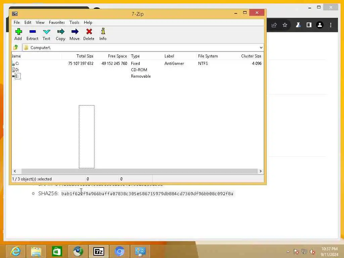Open the View menu
Viewport: 344px width, 258px height.
click(x=40, y=23)
